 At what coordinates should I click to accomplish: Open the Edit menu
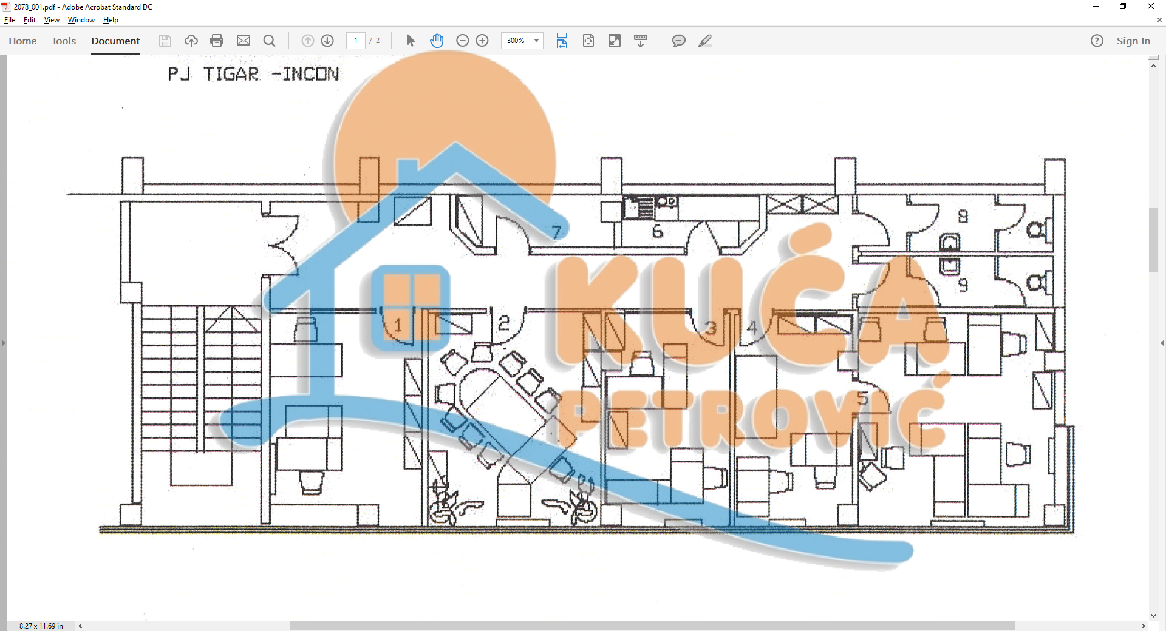point(30,20)
